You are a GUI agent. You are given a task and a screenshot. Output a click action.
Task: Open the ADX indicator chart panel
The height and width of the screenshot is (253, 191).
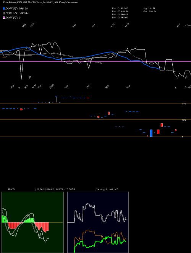tap(98, 222)
